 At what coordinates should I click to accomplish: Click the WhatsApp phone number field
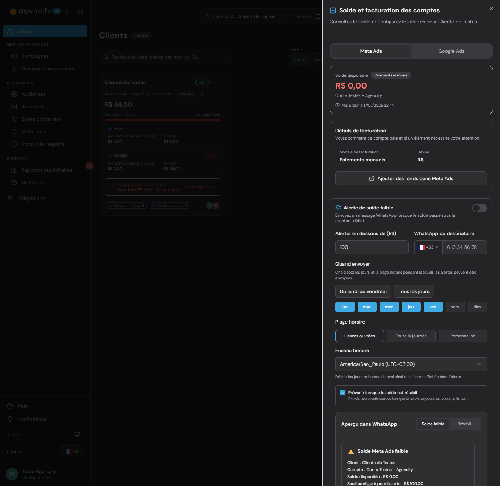tap(465, 247)
